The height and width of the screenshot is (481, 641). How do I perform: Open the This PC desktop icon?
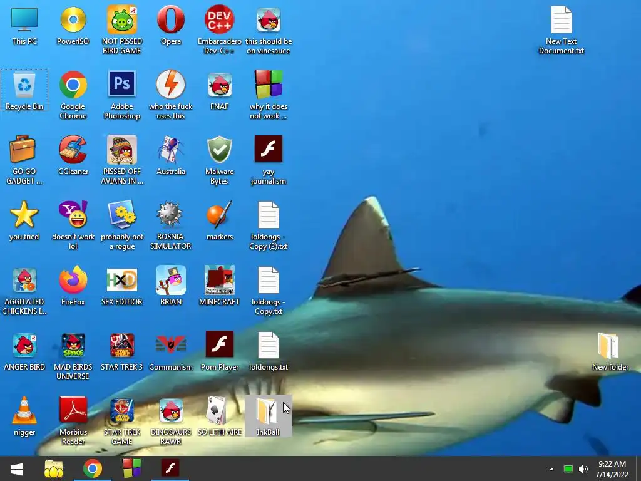coord(24,26)
